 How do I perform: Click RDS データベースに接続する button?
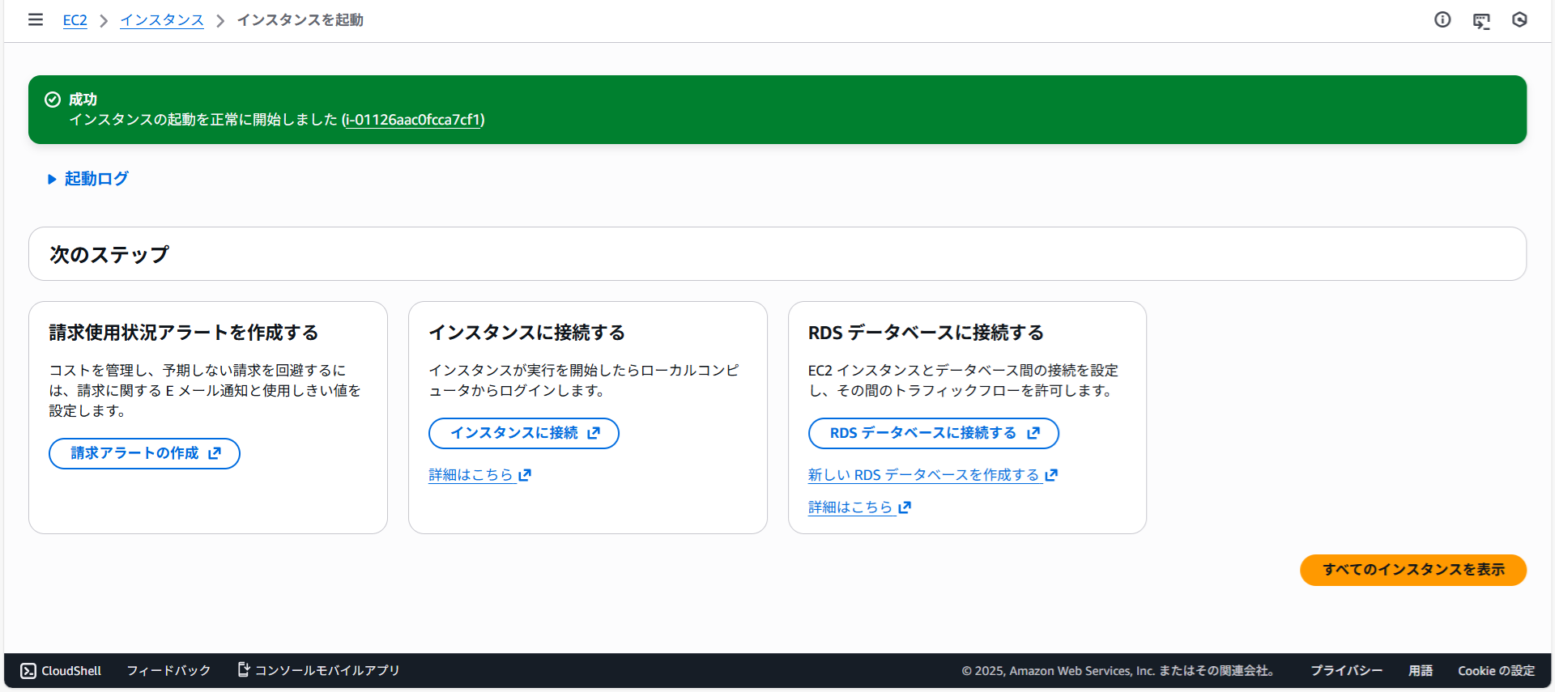click(933, 433)
